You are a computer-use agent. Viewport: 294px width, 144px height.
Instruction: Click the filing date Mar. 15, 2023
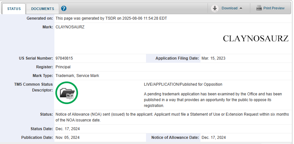point(213,58)
